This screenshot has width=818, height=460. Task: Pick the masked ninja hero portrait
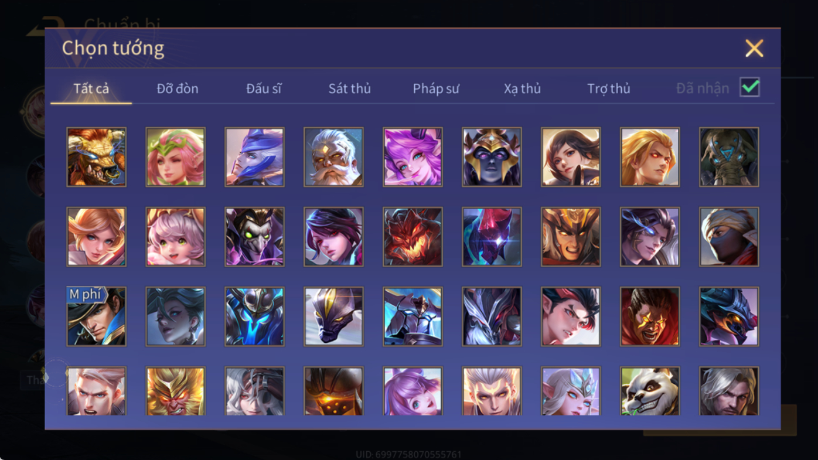pos(729,237)
